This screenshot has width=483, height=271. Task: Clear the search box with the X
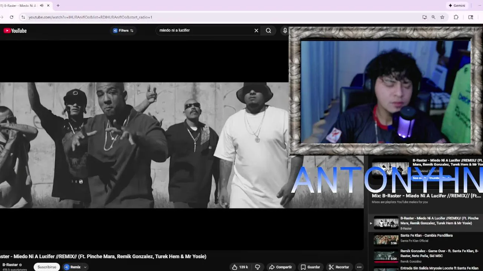coord(256,30)
